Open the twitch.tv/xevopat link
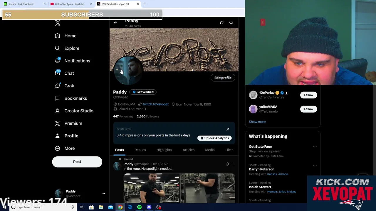 [156, 104]
